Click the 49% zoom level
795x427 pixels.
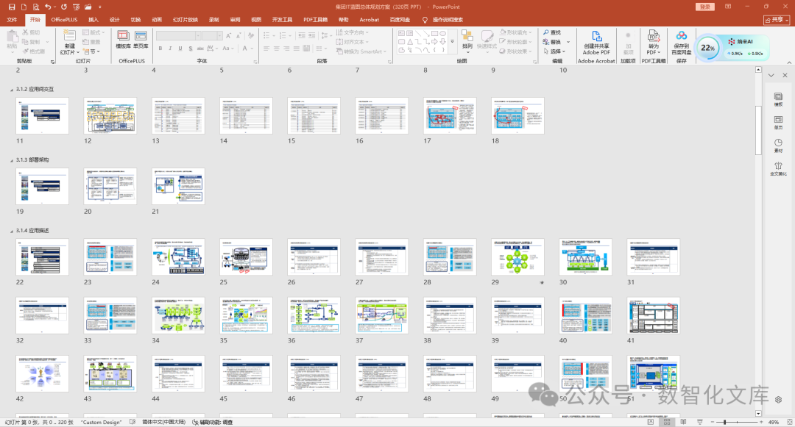(x=773, y=422)
